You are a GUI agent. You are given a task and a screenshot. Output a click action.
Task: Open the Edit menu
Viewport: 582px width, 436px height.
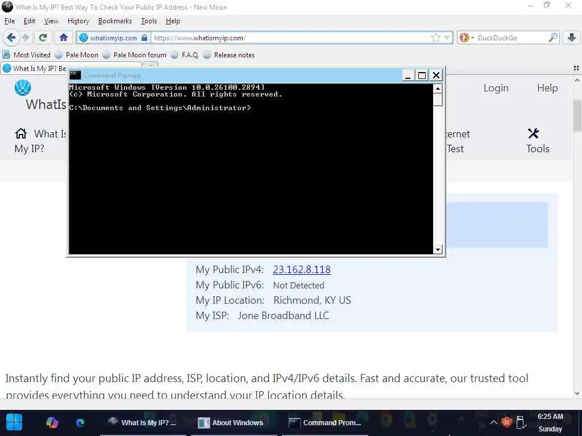pyautogui.click(x=30, y=21)
